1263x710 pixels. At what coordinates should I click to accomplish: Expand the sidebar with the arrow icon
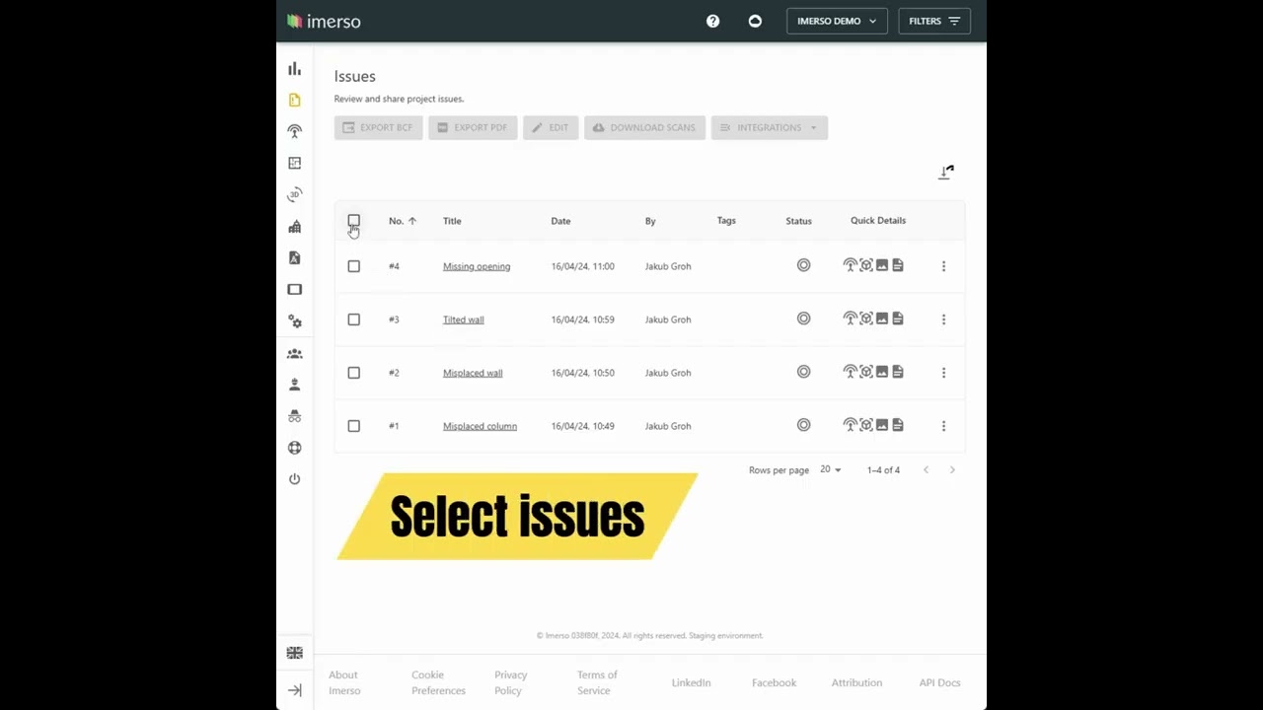pos(294,690)
